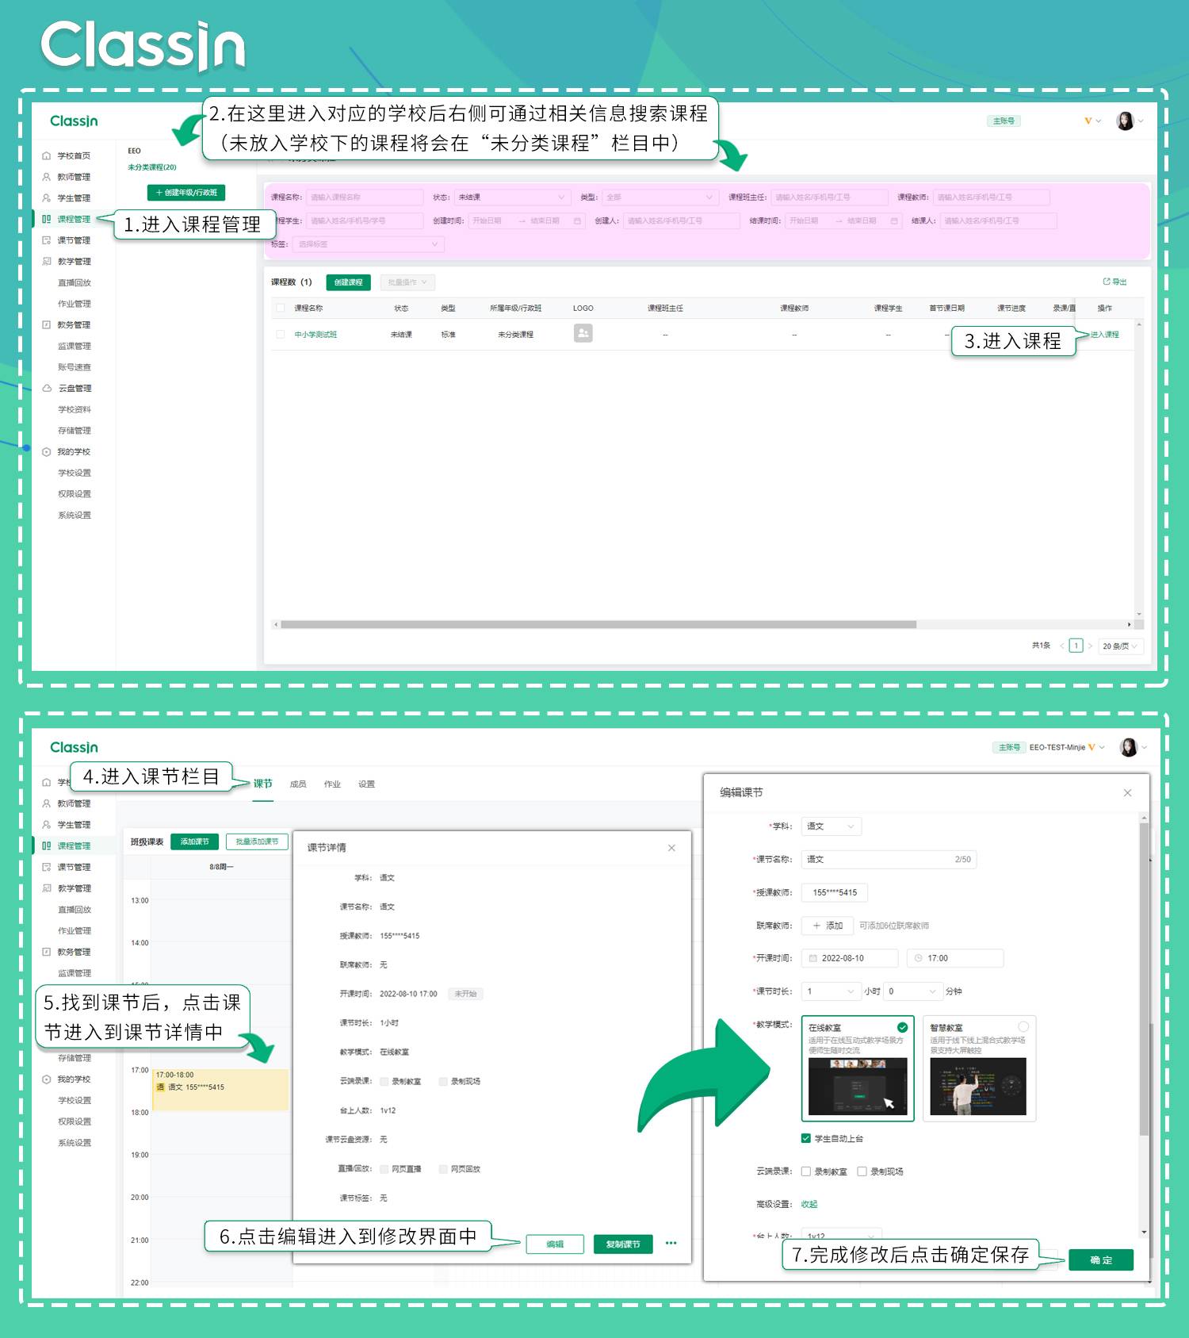This screenshot has width=1189, height=1338.
Task: Click 学生管理 icon in upper screenshot sidebar
Action: pyautogui.click(x=47, y=198)
